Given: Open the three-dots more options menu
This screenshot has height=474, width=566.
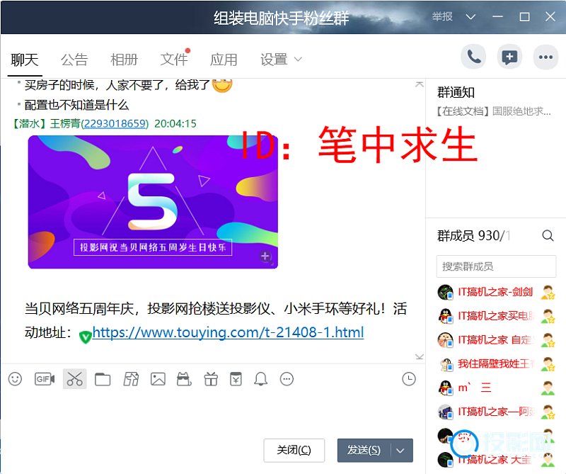Looking at the screenshot, I should [545, 57].
